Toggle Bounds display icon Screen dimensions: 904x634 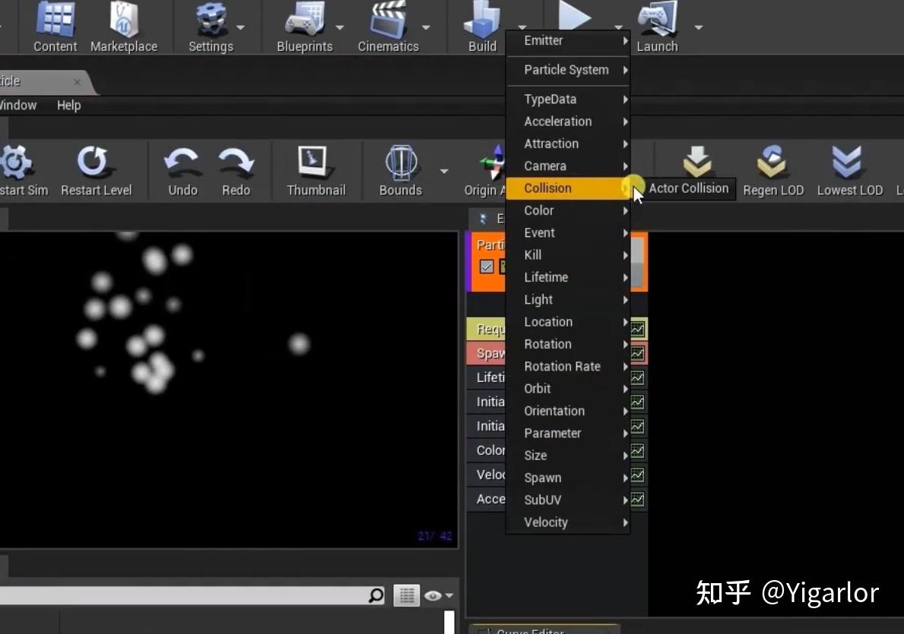point(401,162)
